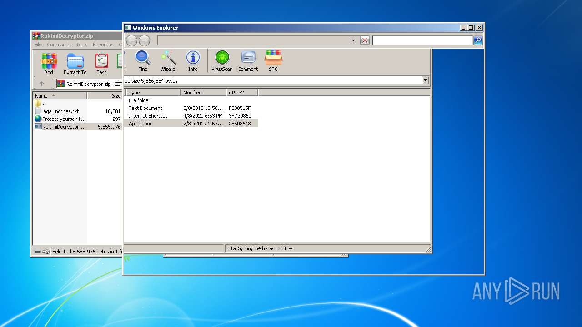Click the RakhniDecryptor application file icon
This screenshot has width=582, height=327.
(38, 127)
